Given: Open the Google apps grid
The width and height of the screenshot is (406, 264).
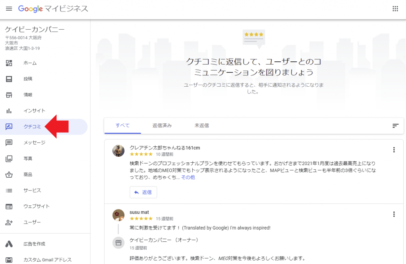Looking at the screenshot, I should (x=395, y=9).
